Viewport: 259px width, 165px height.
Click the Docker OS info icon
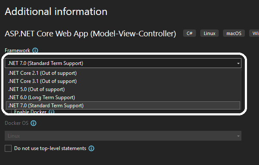pos(33,123)
